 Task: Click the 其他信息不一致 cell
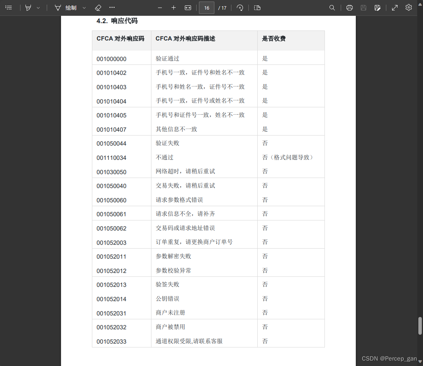pyautogui.click(x=177, y=129)
